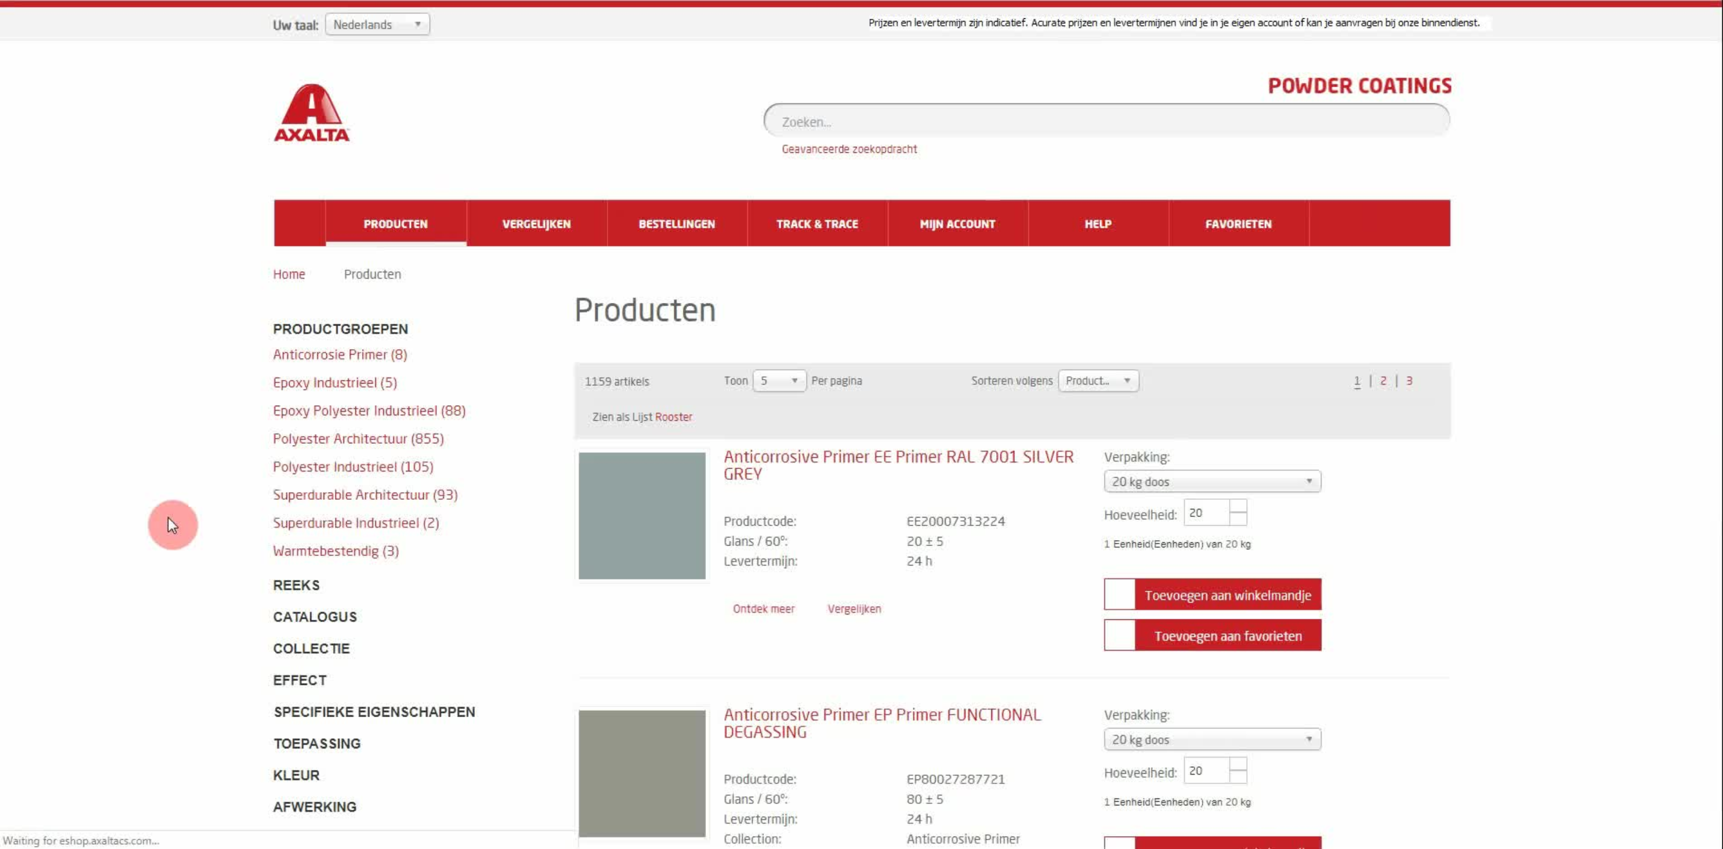The width and height of the screenshot is (1723, 849).
Task: Filter by Superdurable Architectuur (93)
Action: 365,494
